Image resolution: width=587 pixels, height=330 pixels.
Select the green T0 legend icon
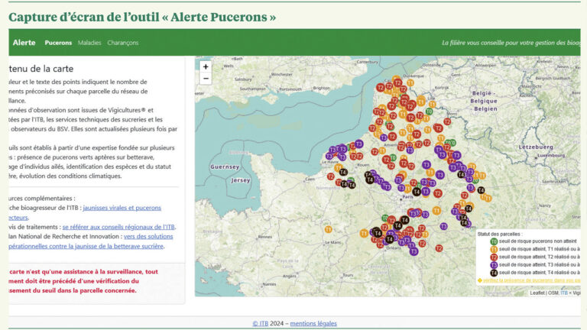494,241
